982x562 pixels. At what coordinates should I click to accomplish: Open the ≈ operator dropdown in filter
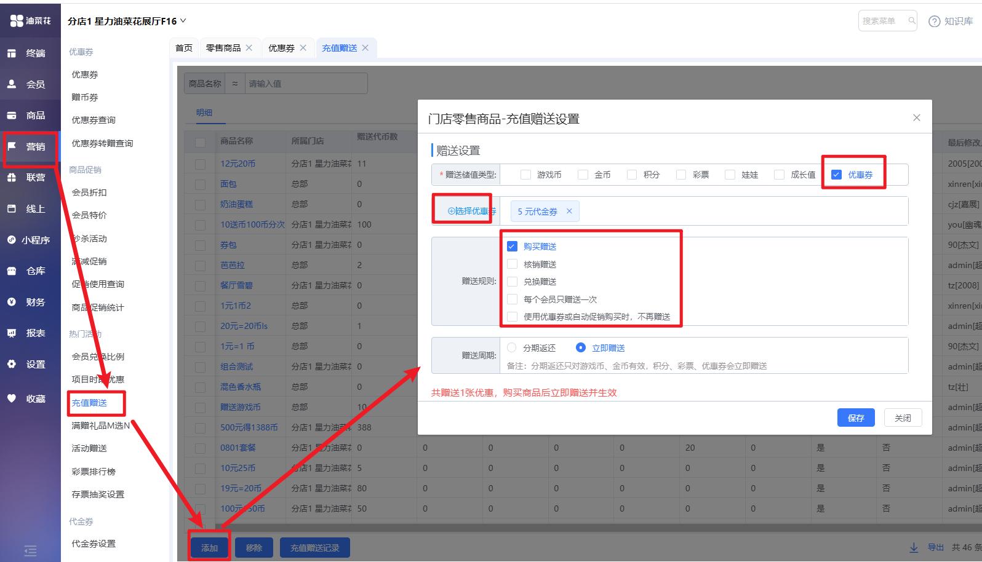tap(235, 84)
